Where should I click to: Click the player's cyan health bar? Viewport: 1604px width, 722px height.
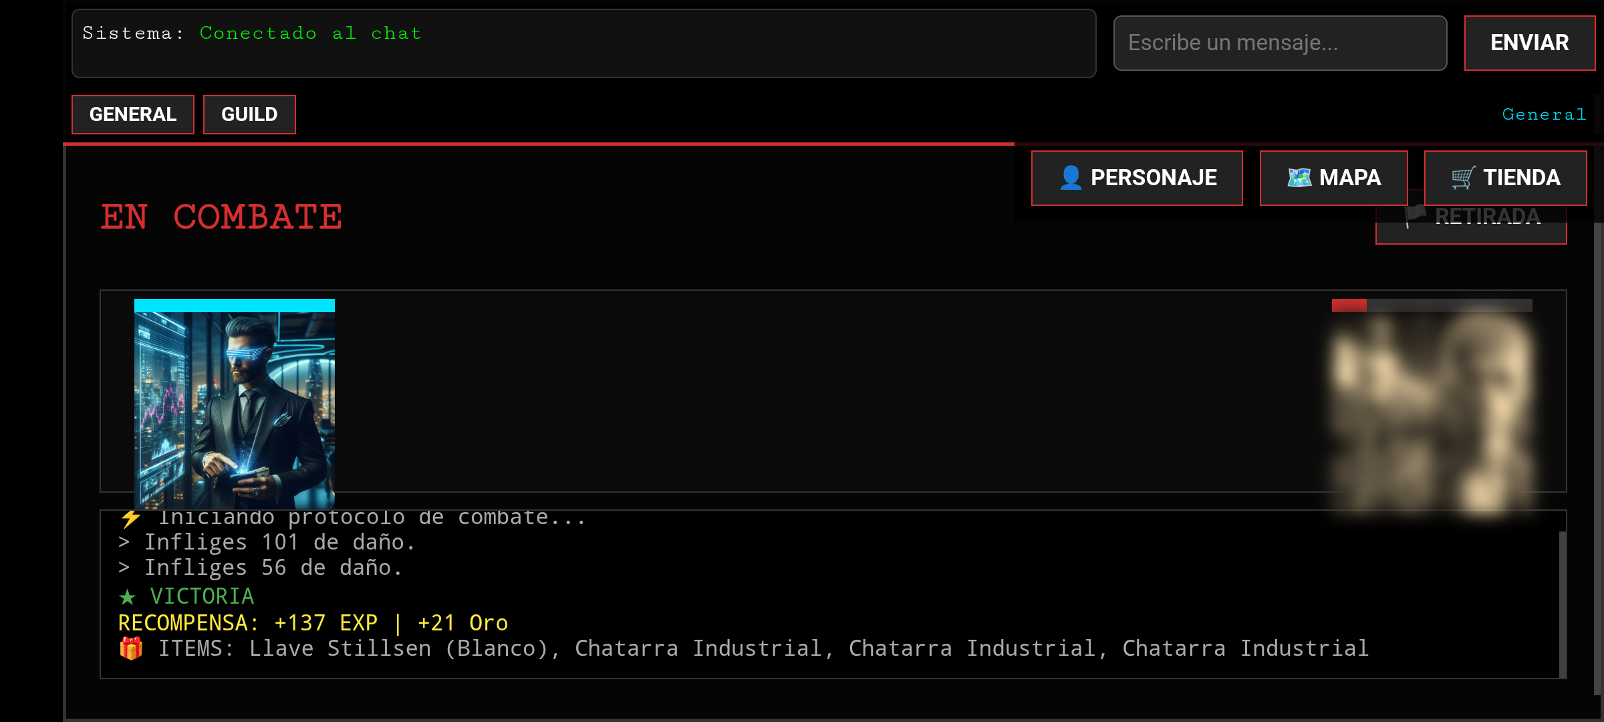234,306
